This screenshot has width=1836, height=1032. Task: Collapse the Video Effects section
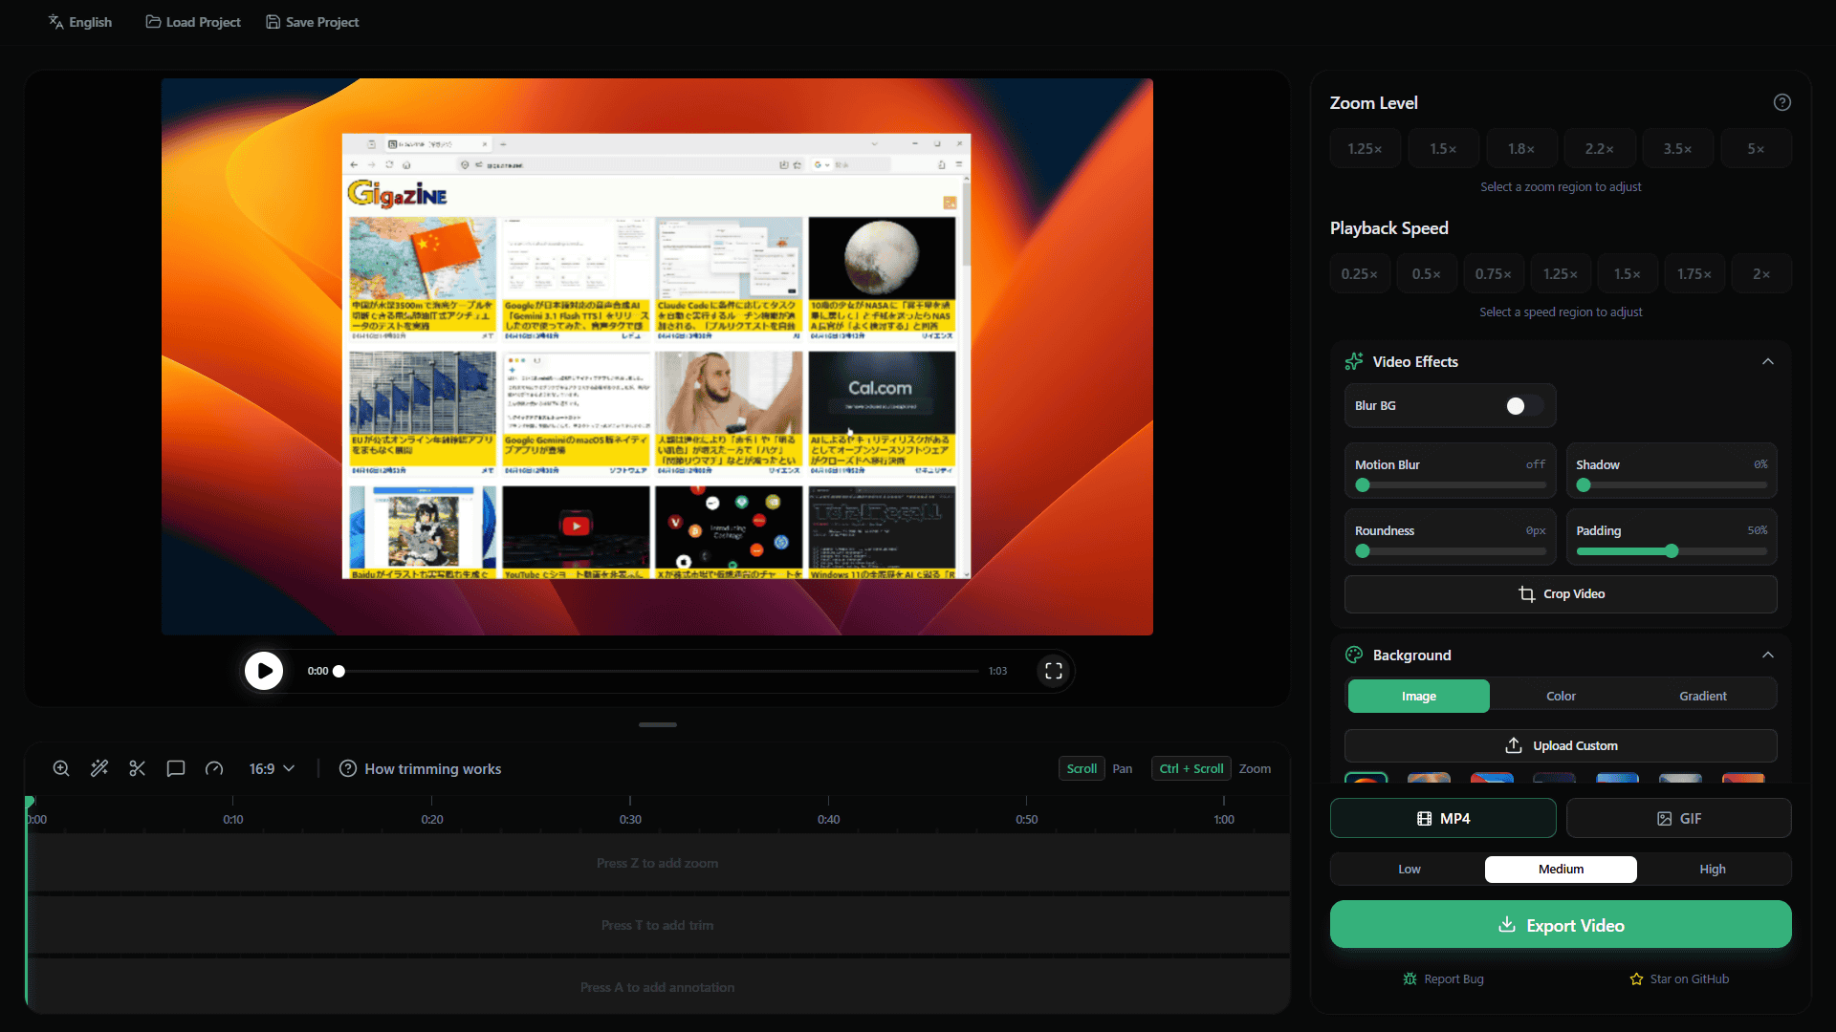pos(1768,361)
